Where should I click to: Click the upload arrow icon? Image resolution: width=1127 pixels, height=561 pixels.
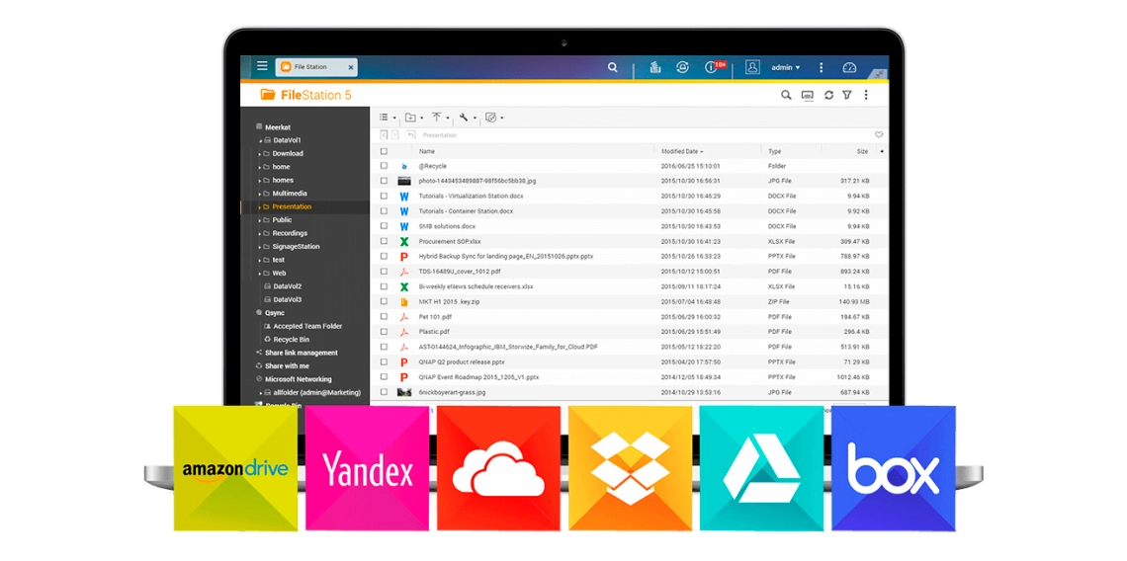point(436,118)
